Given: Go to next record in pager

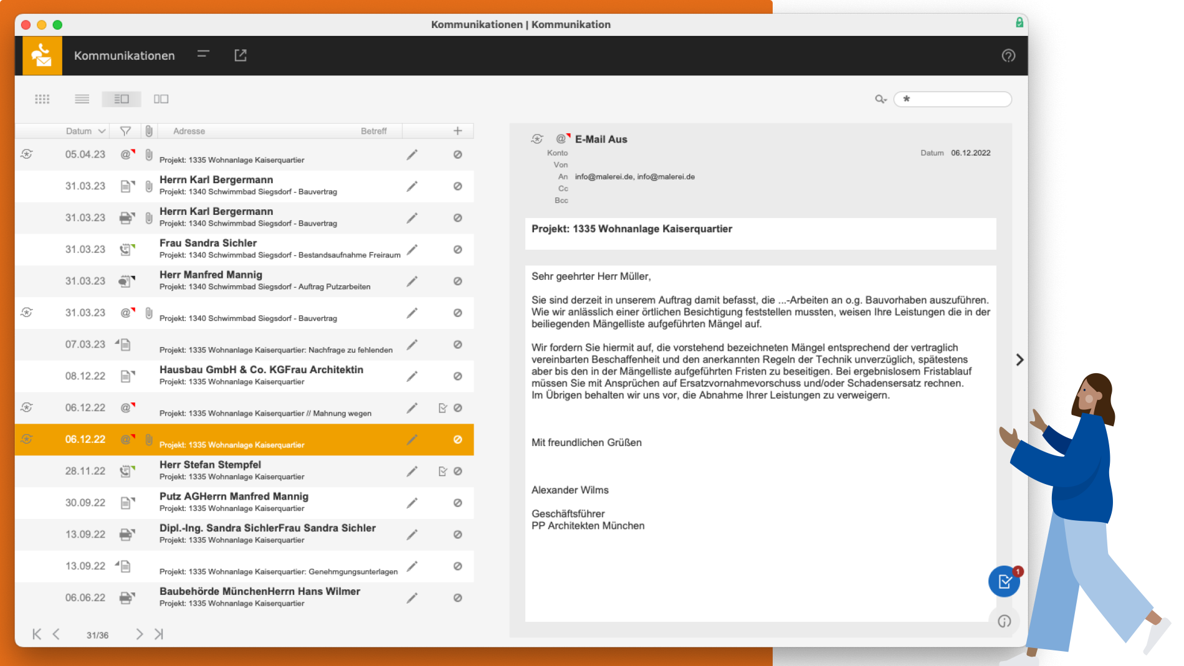Looking at the screenshot, I should pos(140,634).
